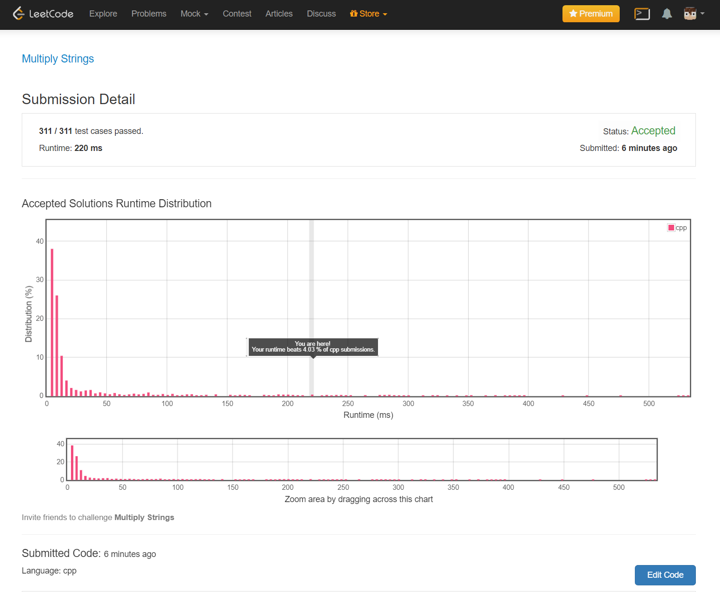The height and width of the screenshot is (592, 720).
Task: Expand the profile menu caret
Action: 702,14
